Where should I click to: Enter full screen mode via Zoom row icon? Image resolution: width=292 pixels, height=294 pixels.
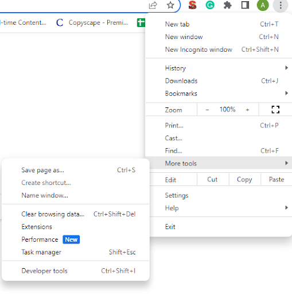[x=275, y=110]
